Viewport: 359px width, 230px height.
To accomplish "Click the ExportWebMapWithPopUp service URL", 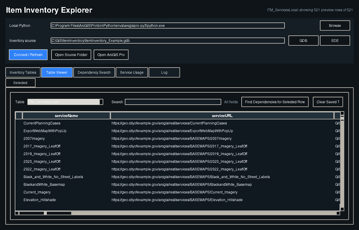I will point(172,131).
